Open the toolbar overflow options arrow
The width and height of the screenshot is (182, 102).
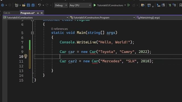153,7
